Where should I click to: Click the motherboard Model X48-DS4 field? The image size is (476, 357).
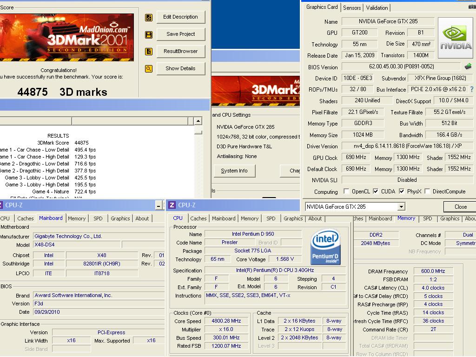(x=77, y=245)
